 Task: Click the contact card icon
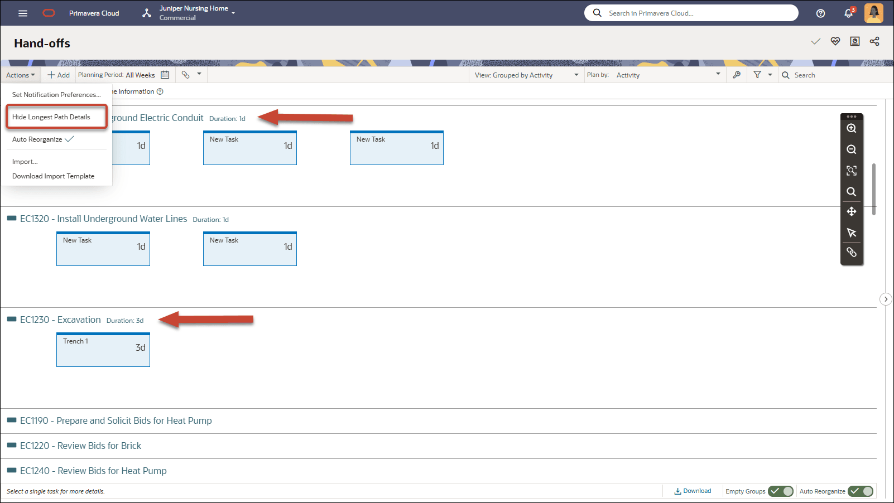[x=855, y=41]
